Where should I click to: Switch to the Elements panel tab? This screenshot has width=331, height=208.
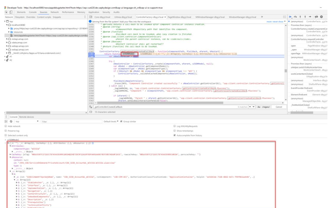coord(21,12)
